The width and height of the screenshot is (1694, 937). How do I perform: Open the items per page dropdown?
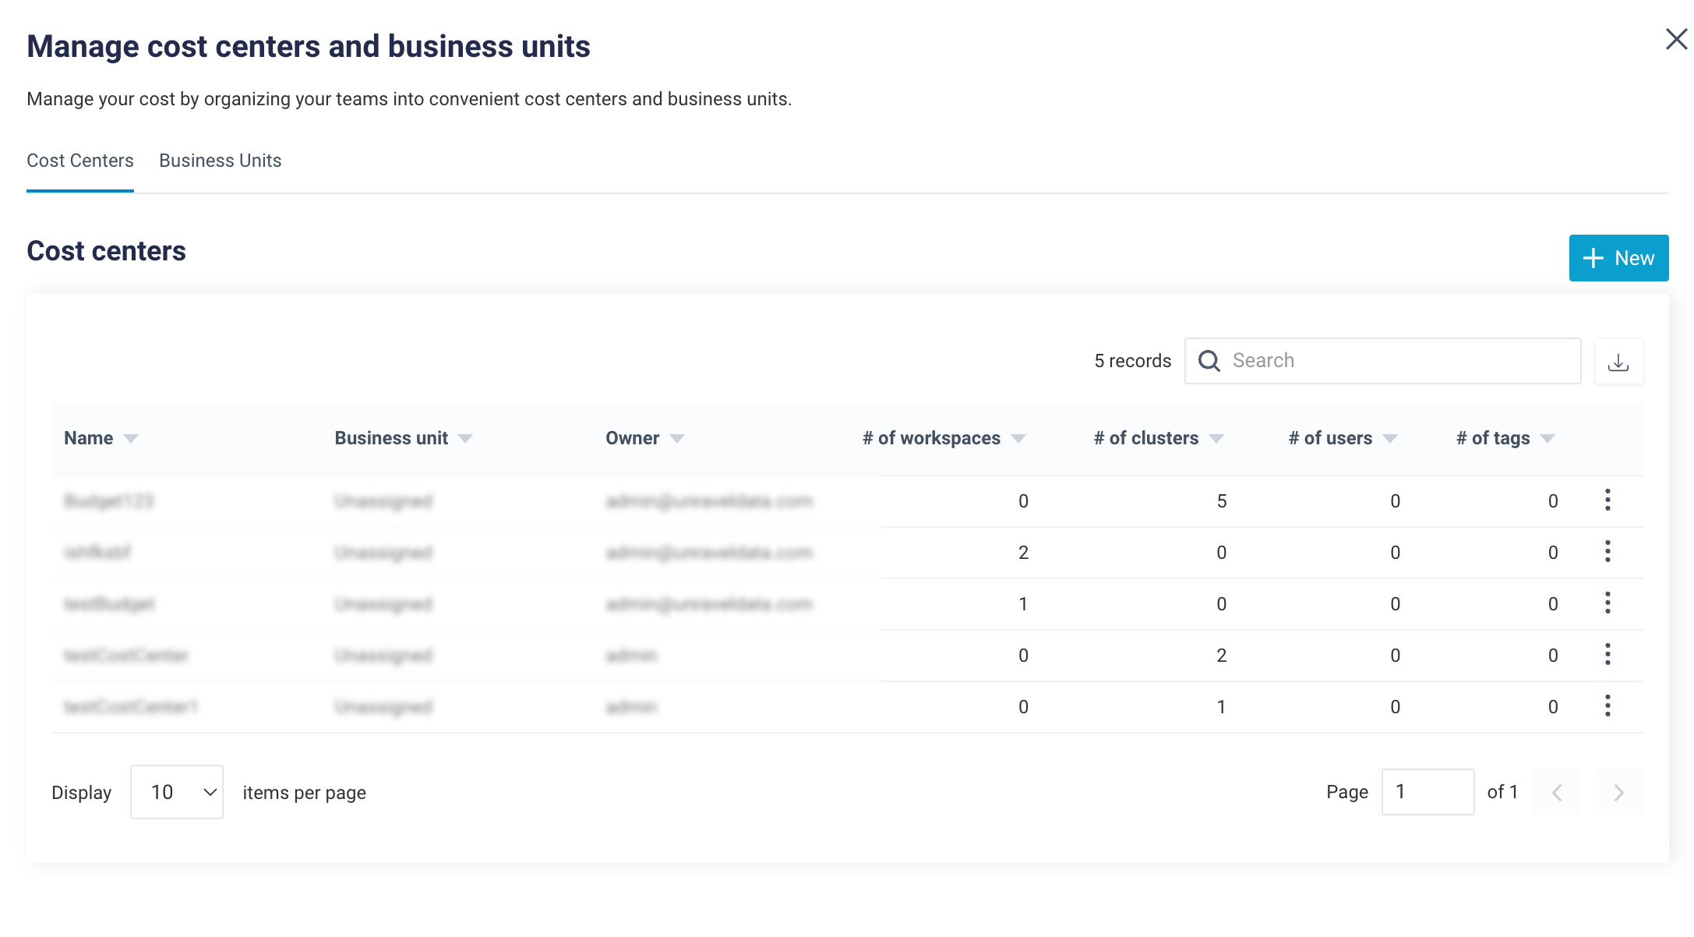(x=177, y=793)
